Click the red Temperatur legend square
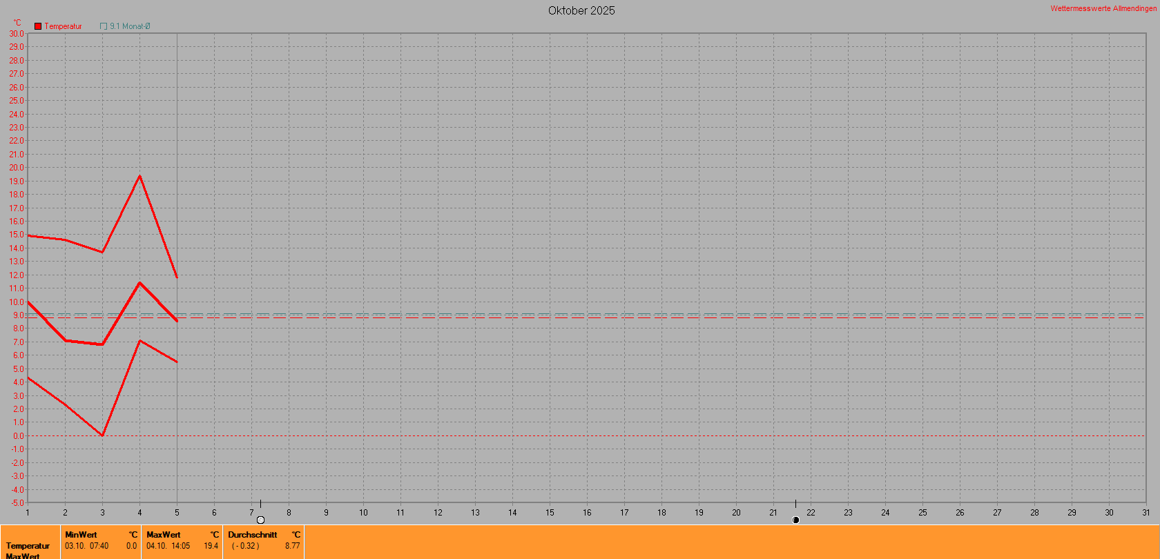1160x559 pixels. click(38, 26)
